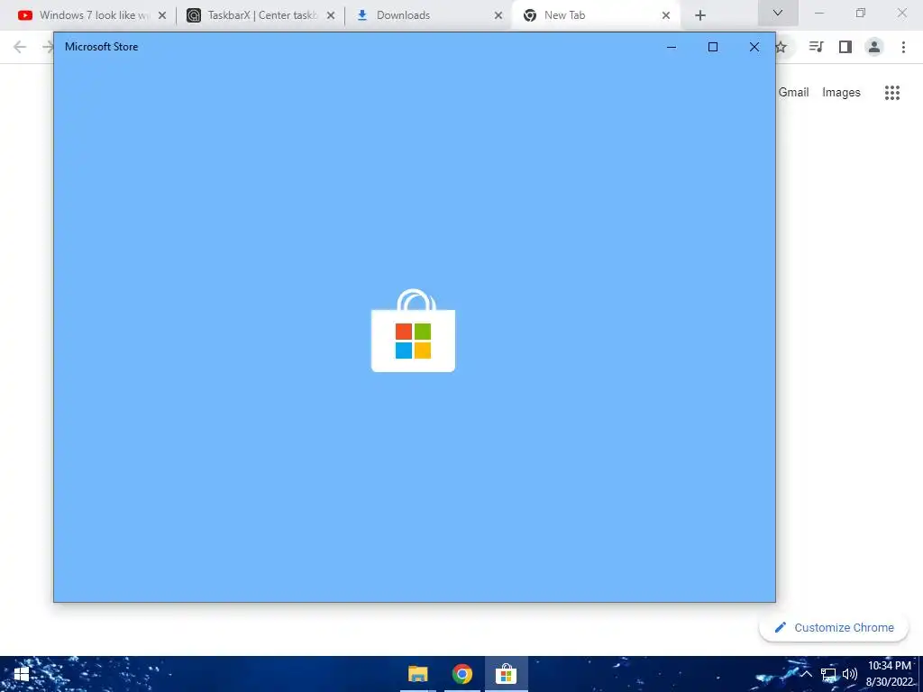Open the Google apps grid
This screenshot has height=692, width=923.
[x=892, y=93]
